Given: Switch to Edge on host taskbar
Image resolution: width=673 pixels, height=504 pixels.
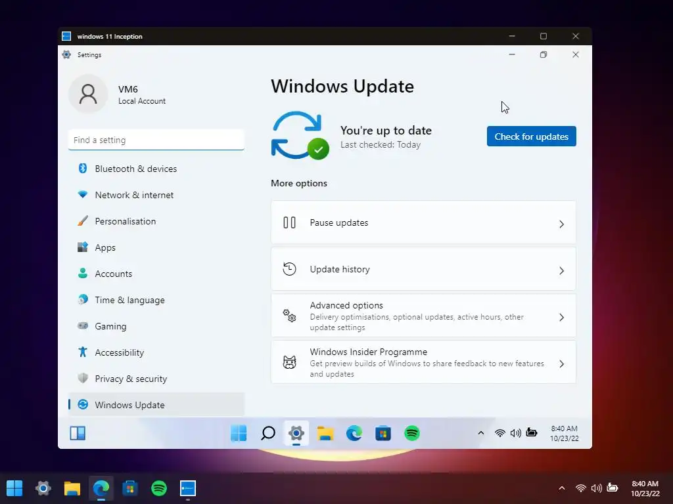Looking at the screenshot, I should (x=101, y=488).
